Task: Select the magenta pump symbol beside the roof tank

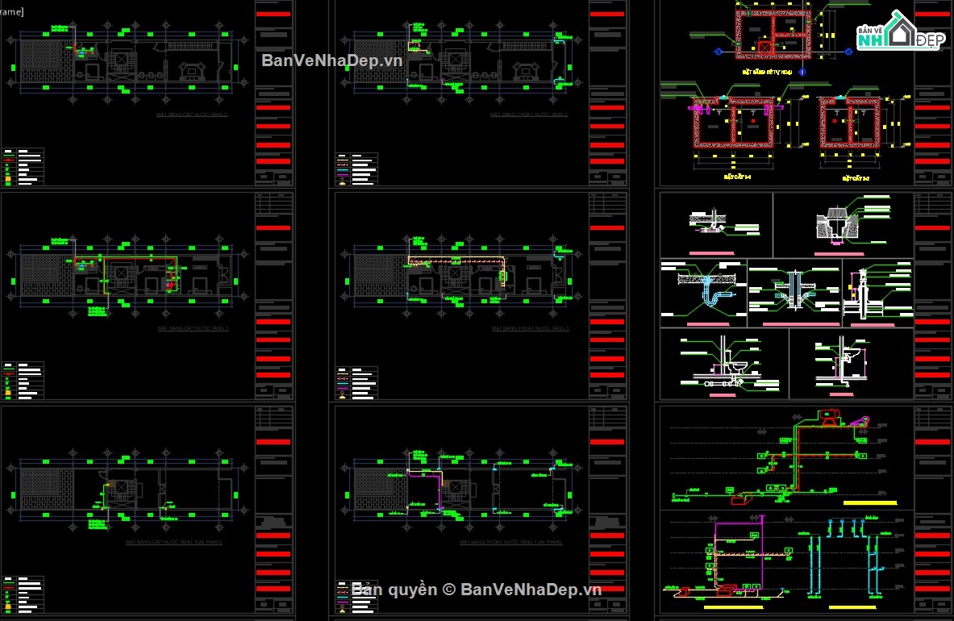Action: (x=862, y=423)
